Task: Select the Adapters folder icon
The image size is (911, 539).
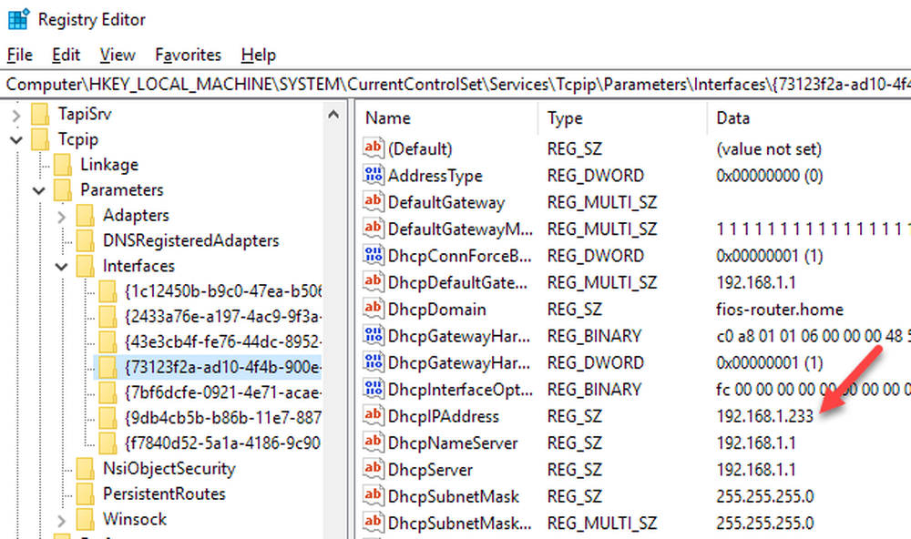Action: (x=86, y=216)
